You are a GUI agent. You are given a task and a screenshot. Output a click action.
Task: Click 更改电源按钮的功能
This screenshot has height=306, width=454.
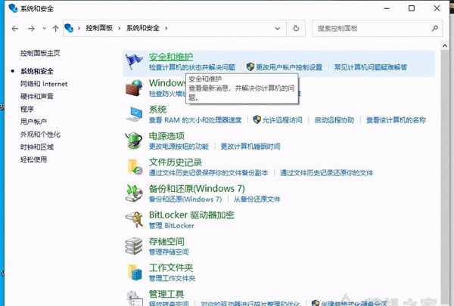tap(179, 147)
